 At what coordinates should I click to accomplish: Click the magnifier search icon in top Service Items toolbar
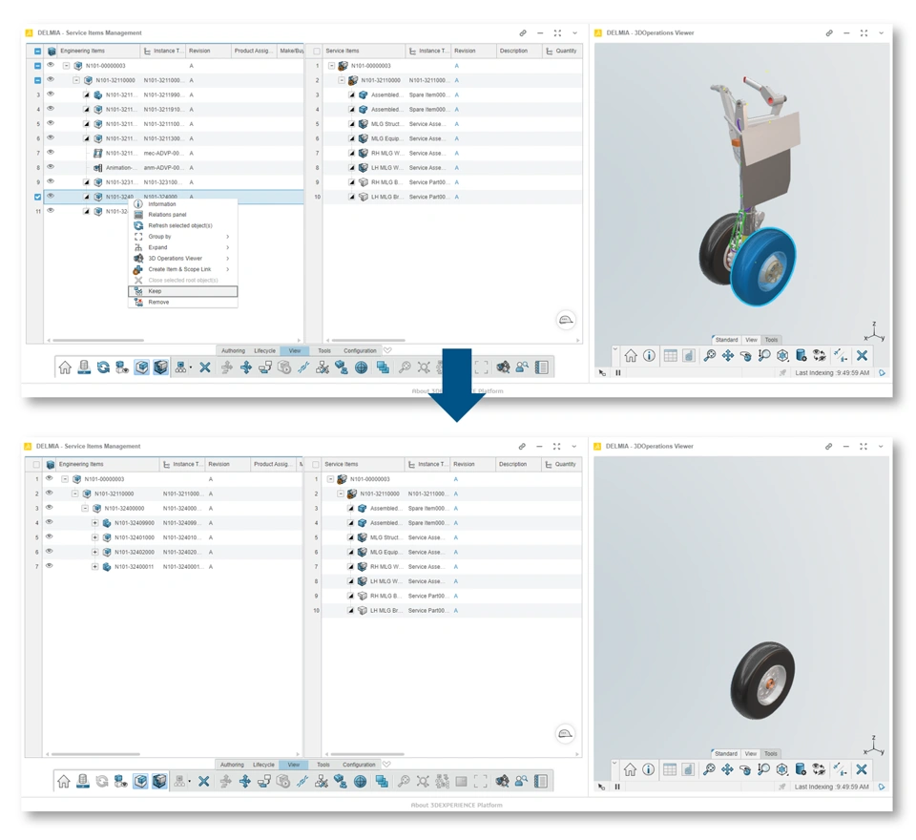(x=405, y=367)
